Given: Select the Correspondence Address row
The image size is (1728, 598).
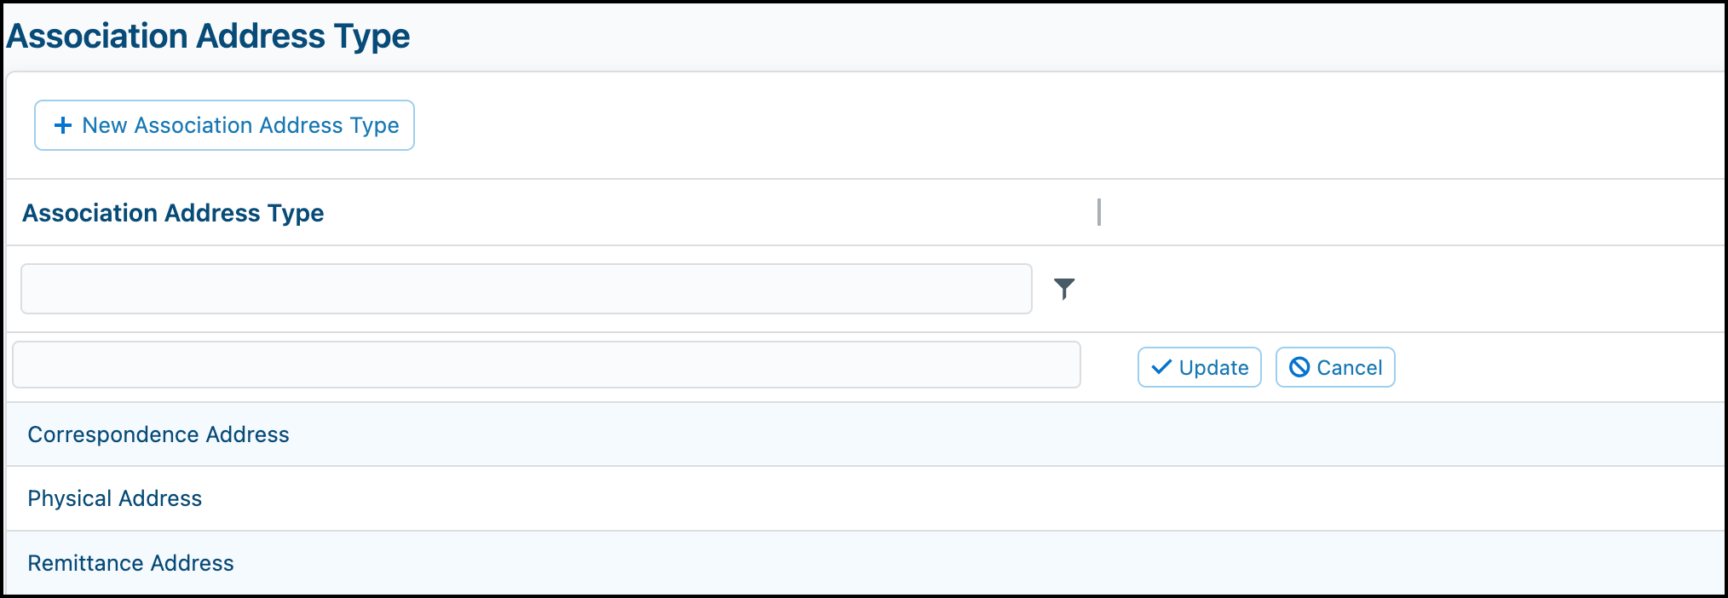Looking at the screenshot, I should 866,434.
